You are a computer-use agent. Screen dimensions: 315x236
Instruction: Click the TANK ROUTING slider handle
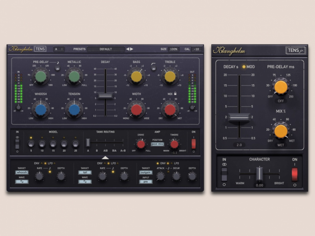pyautogui.click(x=88, y=143)
